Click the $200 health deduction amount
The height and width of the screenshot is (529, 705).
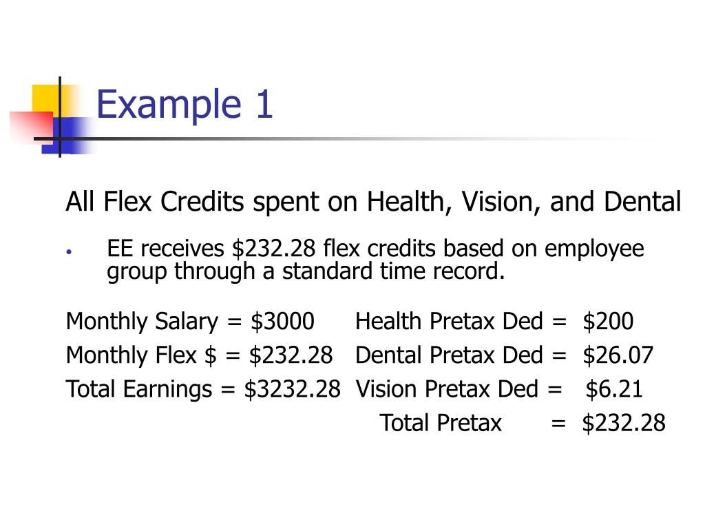(608, 322)
